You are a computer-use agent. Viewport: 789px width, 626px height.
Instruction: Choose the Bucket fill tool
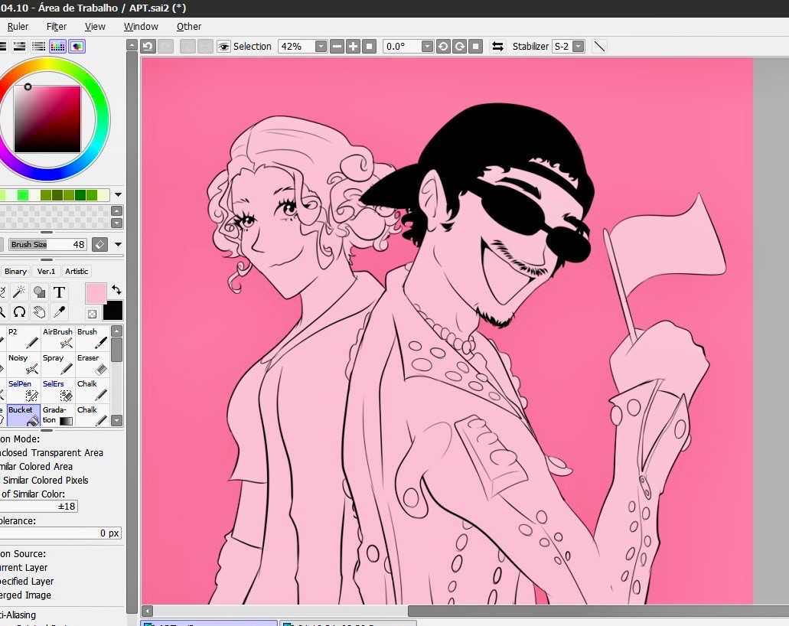pyautogui.click(x=23, y=416)
